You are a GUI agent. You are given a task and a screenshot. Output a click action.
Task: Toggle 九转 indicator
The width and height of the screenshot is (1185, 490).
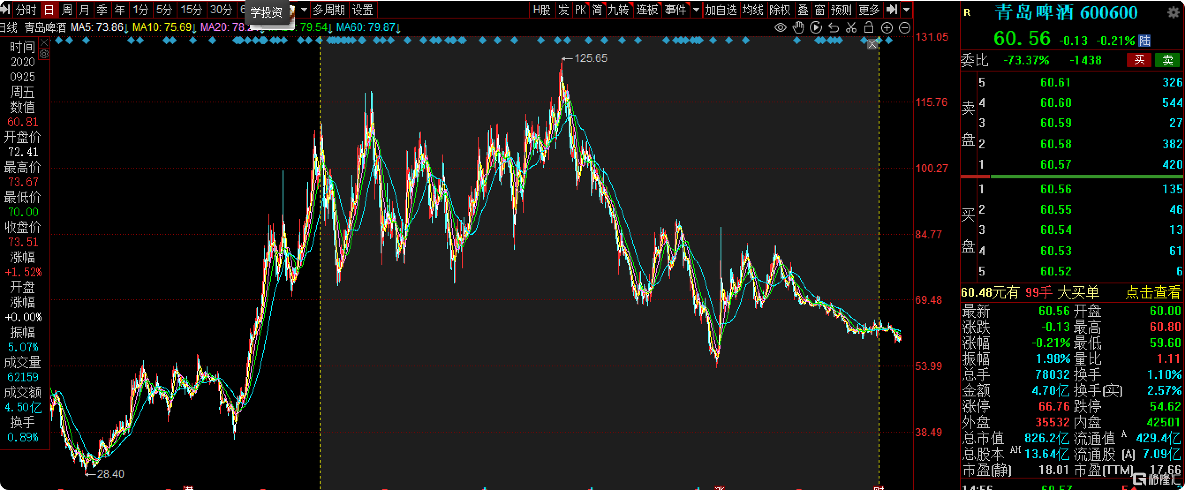coord(618,10)
